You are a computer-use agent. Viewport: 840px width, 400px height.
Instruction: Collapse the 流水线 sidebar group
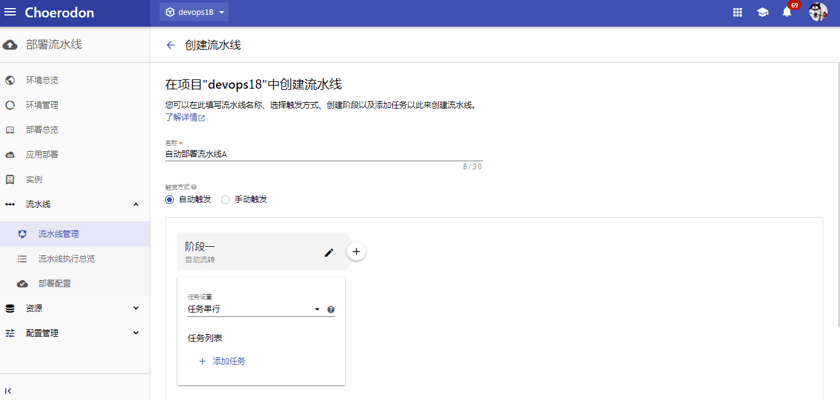75,204
